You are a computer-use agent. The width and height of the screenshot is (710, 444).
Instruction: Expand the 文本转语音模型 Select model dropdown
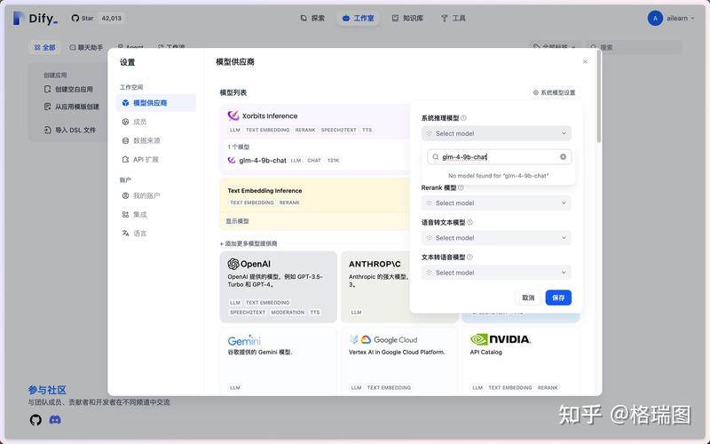tap(496, 273)
